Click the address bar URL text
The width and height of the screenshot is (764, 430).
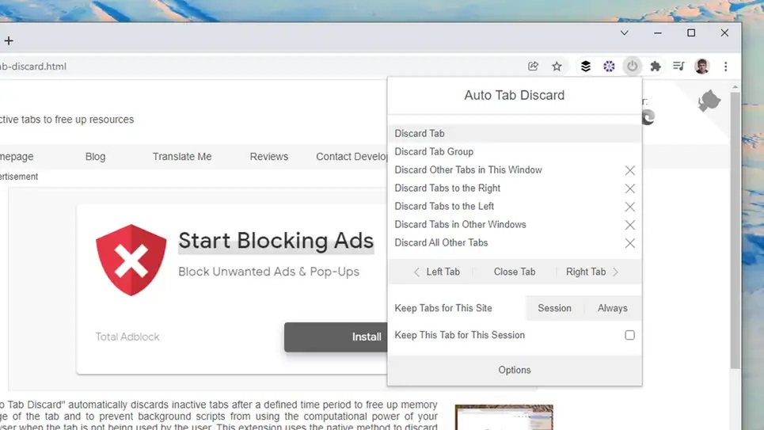click(33, 67)
